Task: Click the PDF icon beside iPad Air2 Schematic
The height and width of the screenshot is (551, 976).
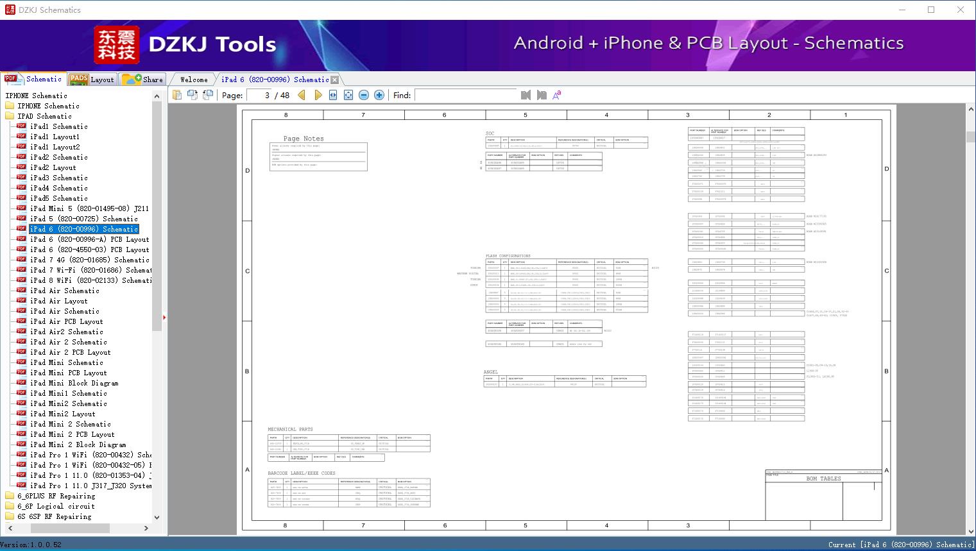Action: [22, 332]
